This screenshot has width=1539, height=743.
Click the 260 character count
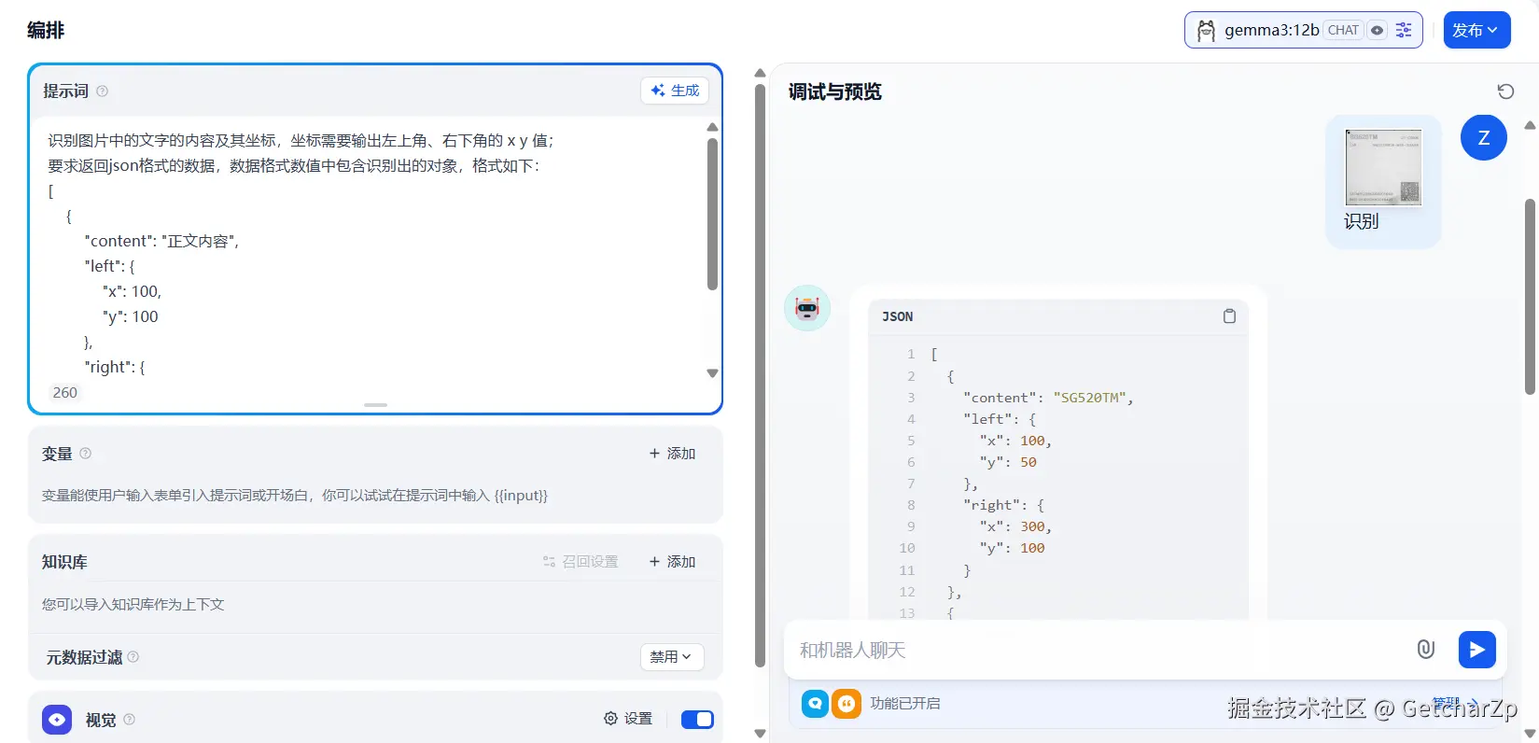point(65,392)
